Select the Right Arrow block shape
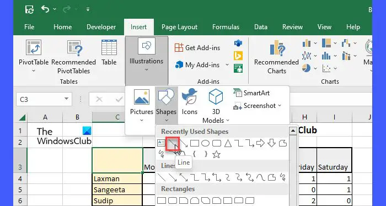The width and height of the screenshot is (386, 206). click(x=260, y=143)
